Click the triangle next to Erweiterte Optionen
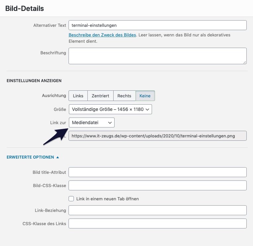253x246 pixels. coord(58,157)
